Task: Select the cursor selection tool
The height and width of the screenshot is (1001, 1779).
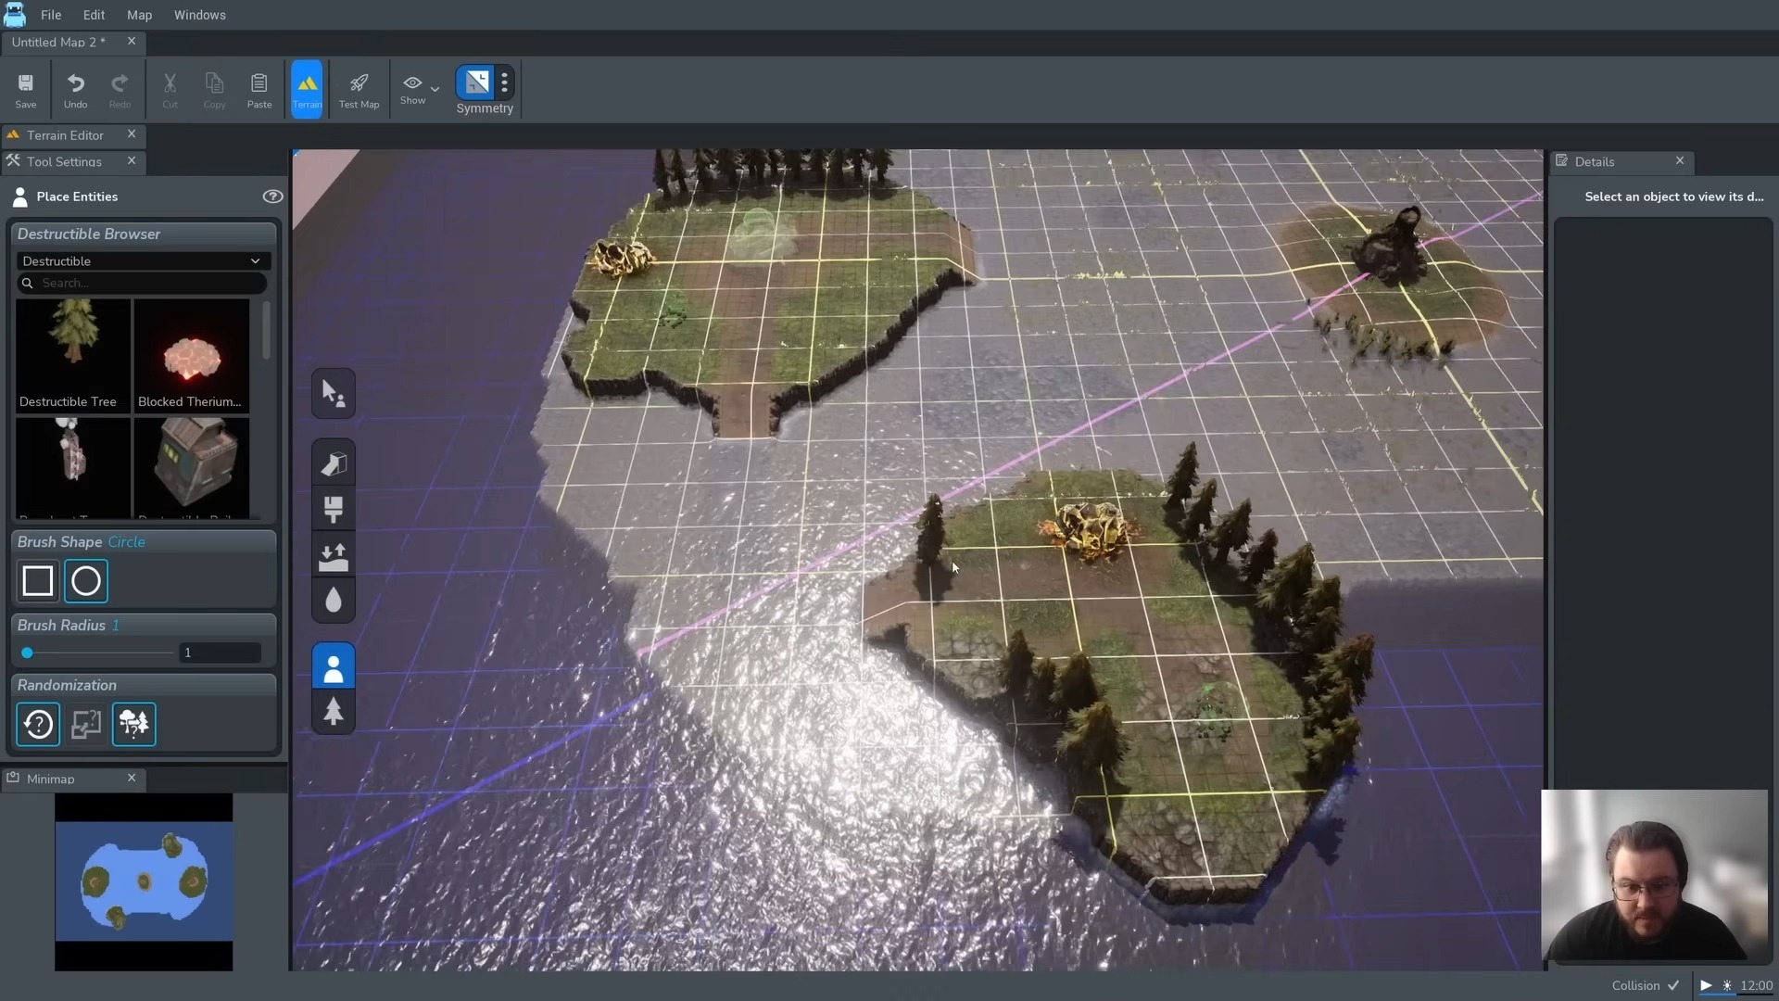Action: [334, 394]
